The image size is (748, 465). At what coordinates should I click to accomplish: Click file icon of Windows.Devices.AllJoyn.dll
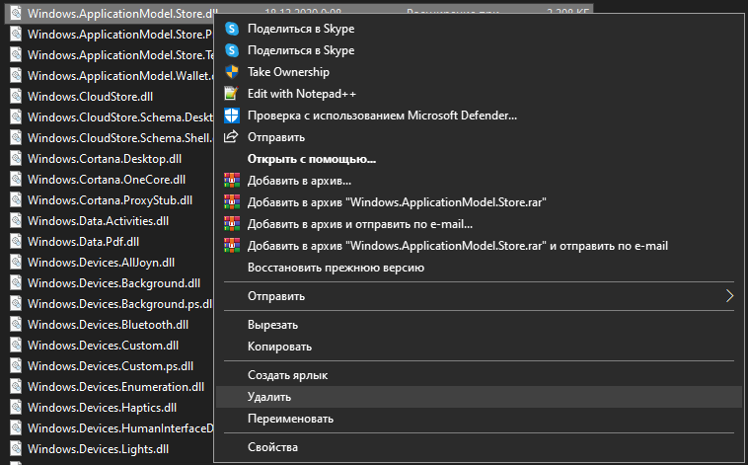coord(16,262)
